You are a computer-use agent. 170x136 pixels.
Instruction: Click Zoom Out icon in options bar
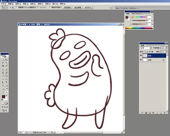tap(13, 7)
